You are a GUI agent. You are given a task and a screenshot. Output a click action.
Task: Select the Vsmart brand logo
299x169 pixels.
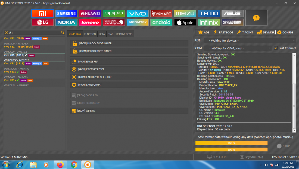(x=161, y=13)
